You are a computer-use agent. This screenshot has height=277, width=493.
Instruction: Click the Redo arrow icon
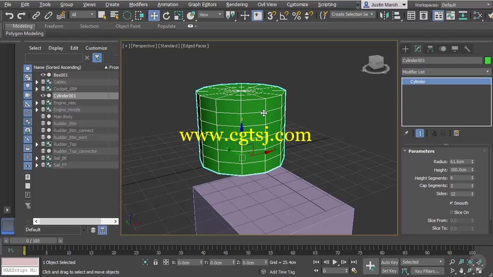[22, 15]
